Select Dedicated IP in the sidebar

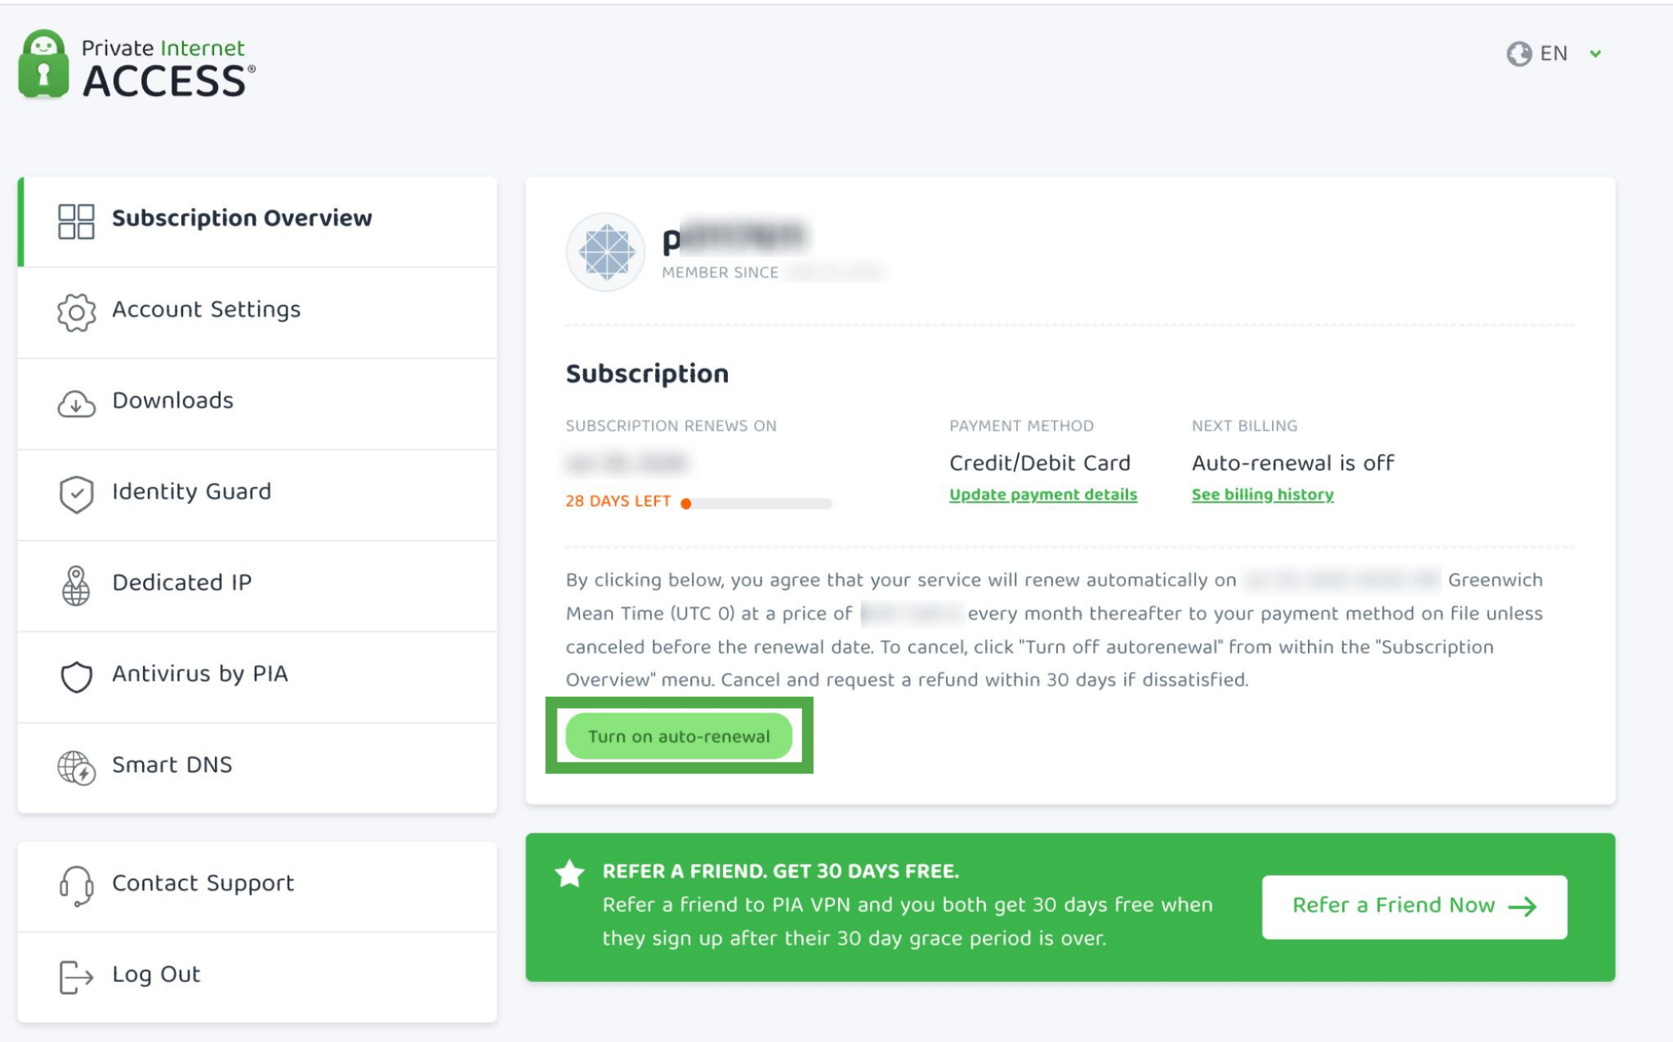[x=257, y=586]
